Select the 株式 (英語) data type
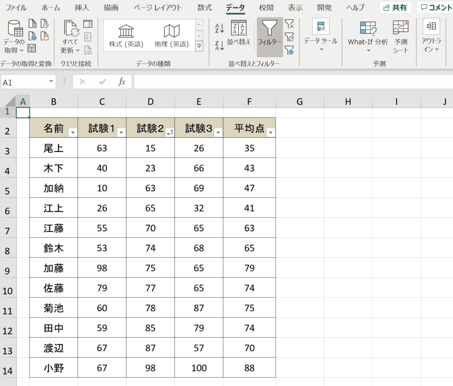Screen dimensions: 453x386 126,35
